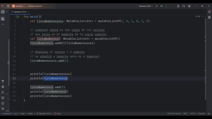Click the first main folder breadcrumb
212x119 pixels.
pyautogui.click(x=23, y=114)
